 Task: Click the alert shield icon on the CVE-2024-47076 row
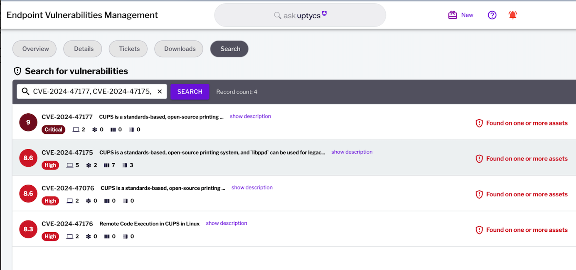pyautogui.click(x=479, y=194)
